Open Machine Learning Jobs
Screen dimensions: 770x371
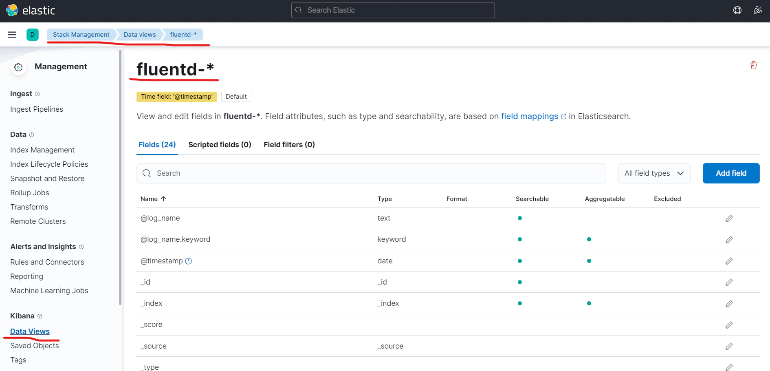[x=49, y=291]
